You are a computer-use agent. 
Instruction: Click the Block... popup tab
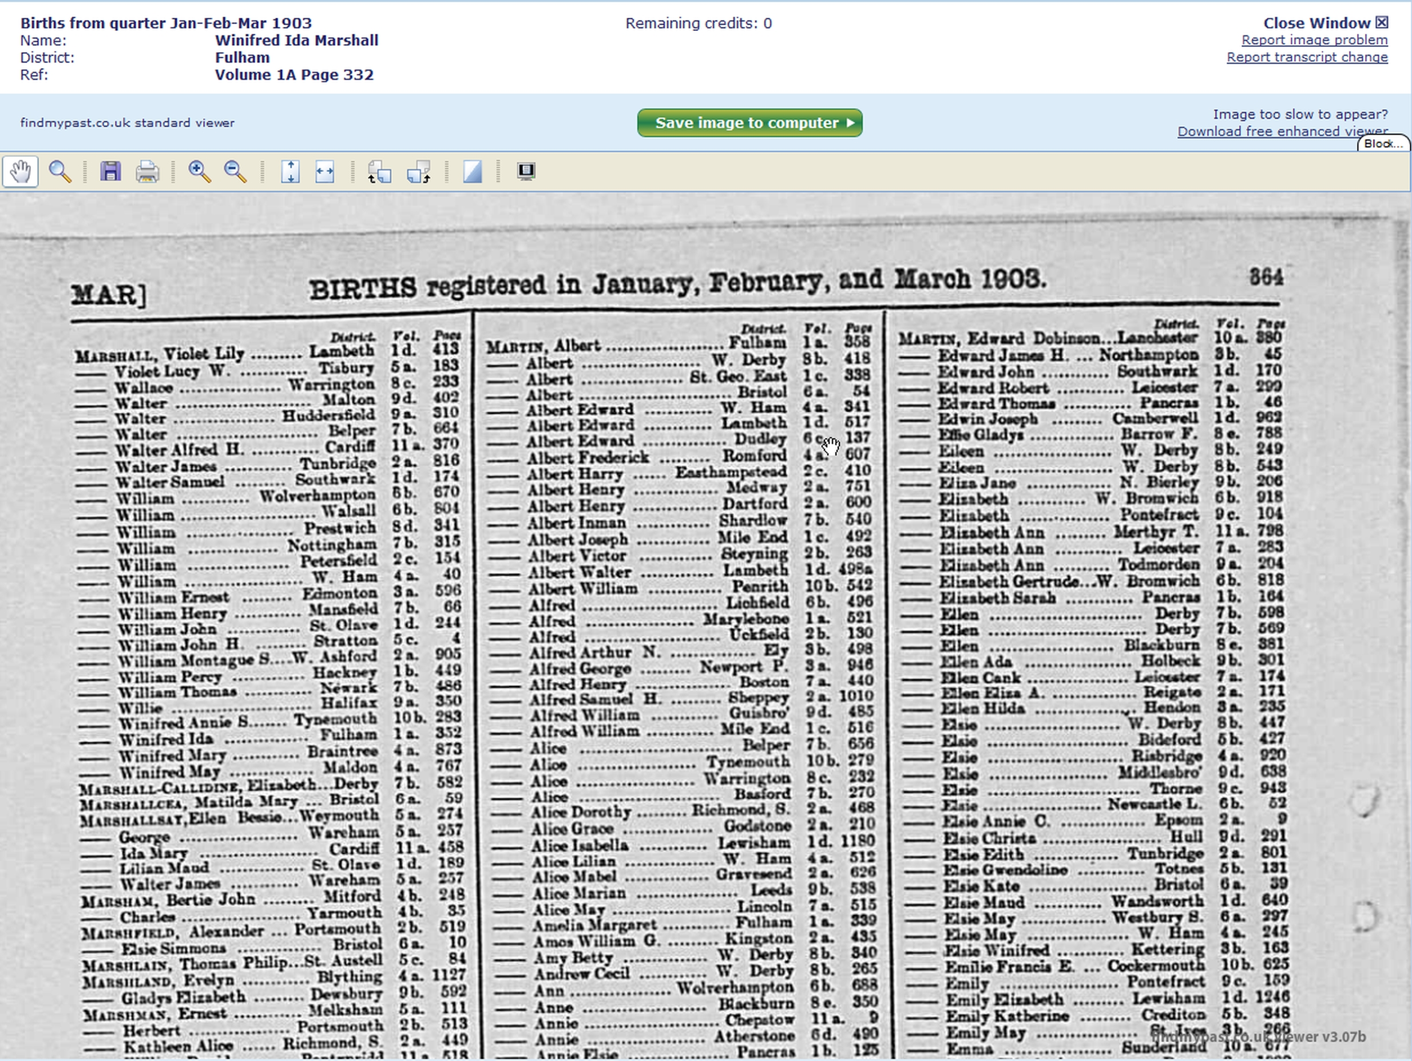(1383, 144)
